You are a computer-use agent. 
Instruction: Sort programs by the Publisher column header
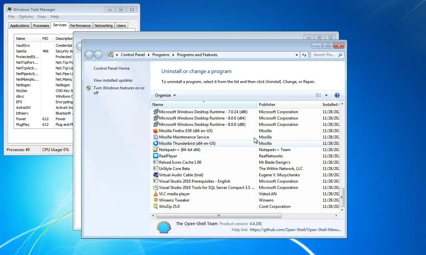tap(289, 105)
